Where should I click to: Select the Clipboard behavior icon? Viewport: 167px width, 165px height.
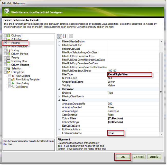(8, 36)
